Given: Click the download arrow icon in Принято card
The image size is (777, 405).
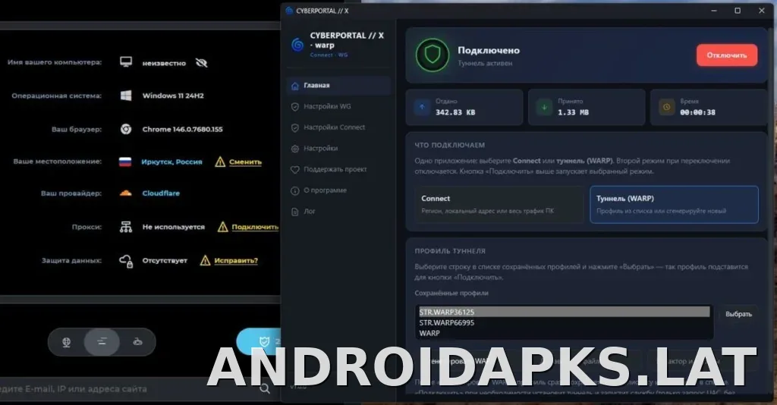Looking at the screenshot, I should pos(544,107).
